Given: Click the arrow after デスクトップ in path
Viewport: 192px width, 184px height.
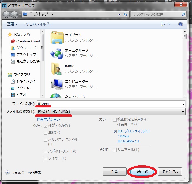Looking at the screenshot, I should pyautogui.click(x=52, y=15).
